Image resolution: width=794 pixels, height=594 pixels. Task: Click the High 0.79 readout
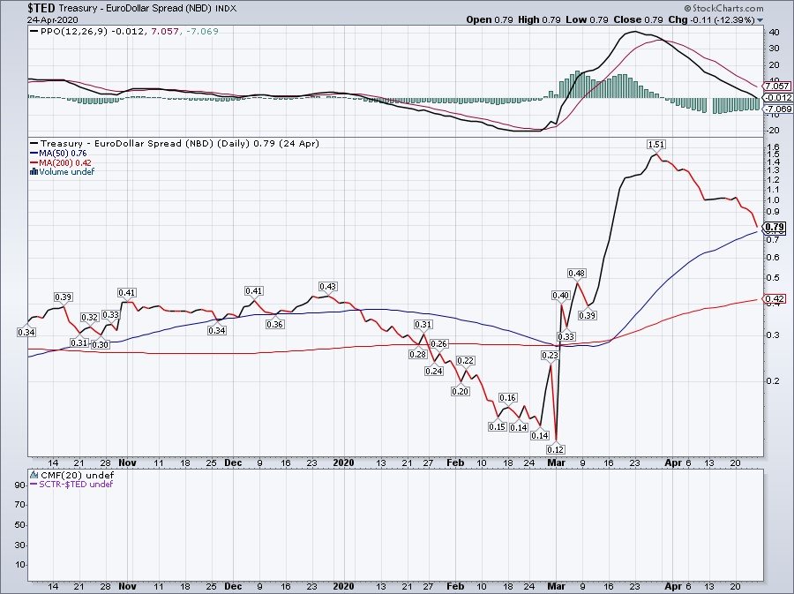(539, 20)
